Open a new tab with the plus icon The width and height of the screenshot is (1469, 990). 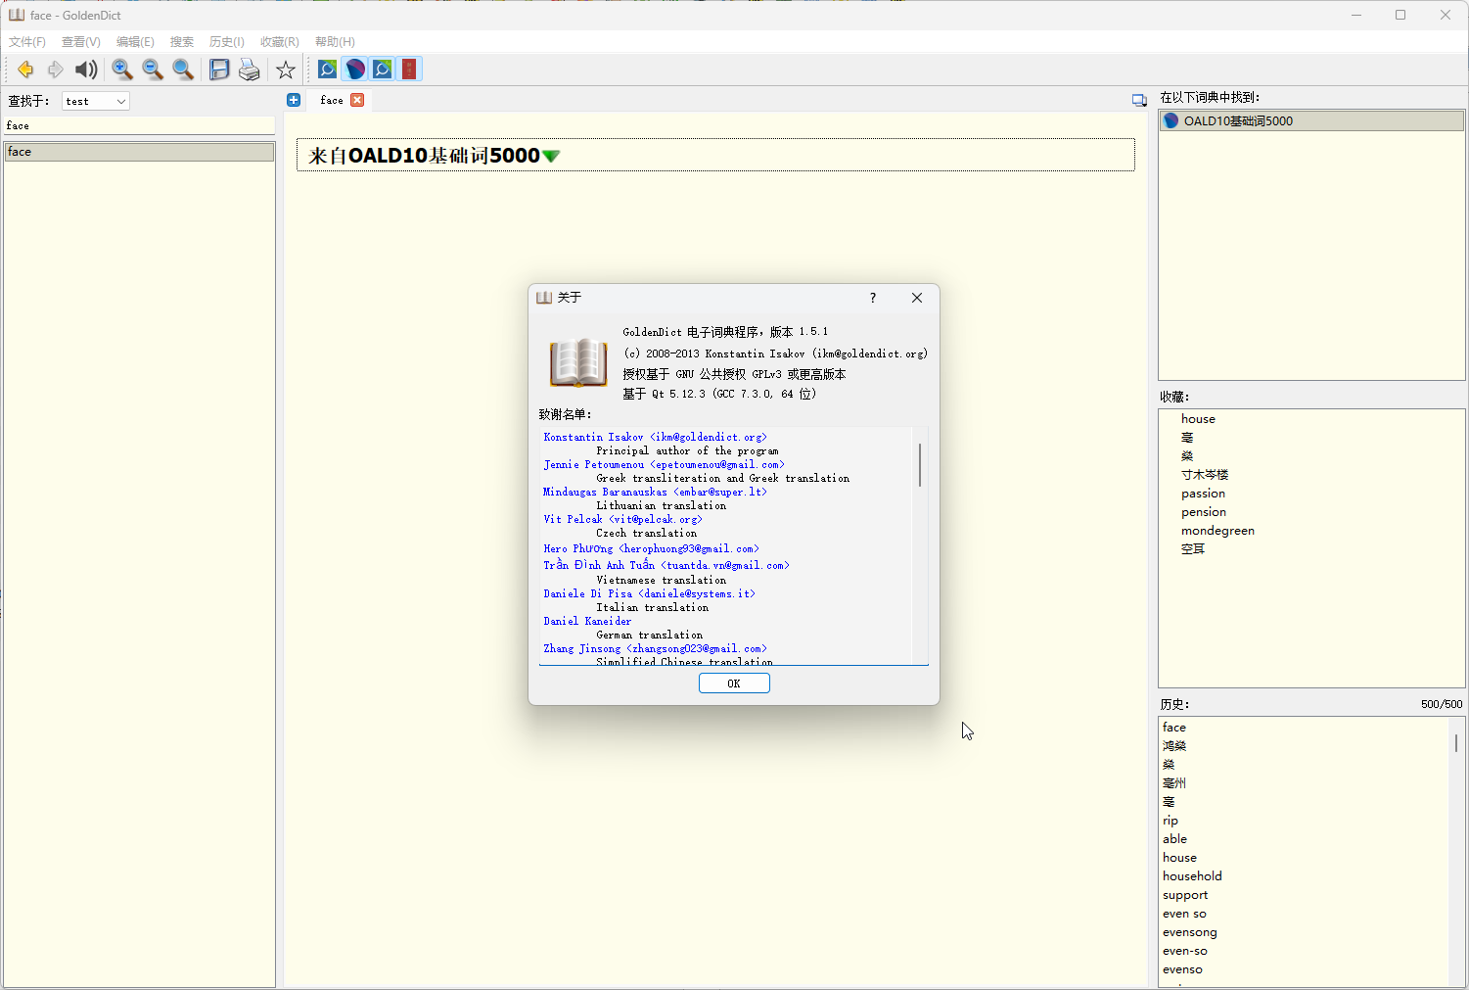coord(294,100)
